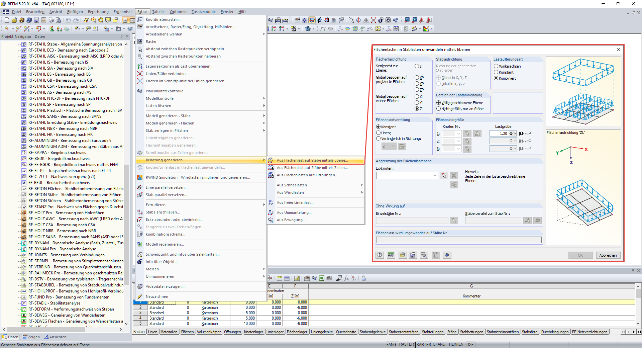Click the Redo arrow icon
The width and height of the screenshot is (642, 348).
[76, 20]
